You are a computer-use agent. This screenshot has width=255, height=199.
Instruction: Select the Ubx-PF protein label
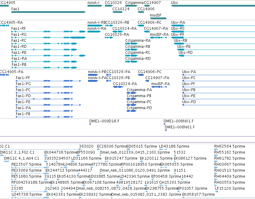[188, 84]
